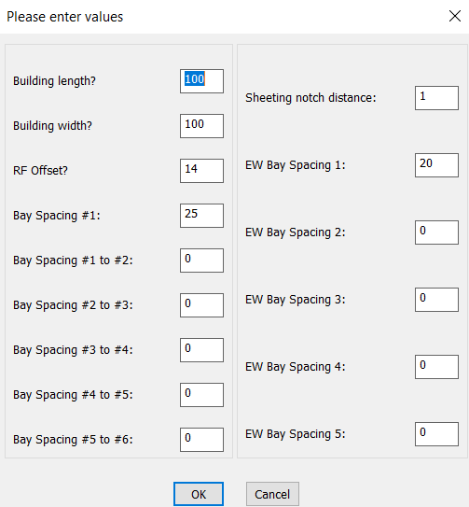Image resolution: width=469 pixels, height=507 pixels.
Task: Click the Bay Spacing #2 to #3 box
Action: (x=201, y=305)
